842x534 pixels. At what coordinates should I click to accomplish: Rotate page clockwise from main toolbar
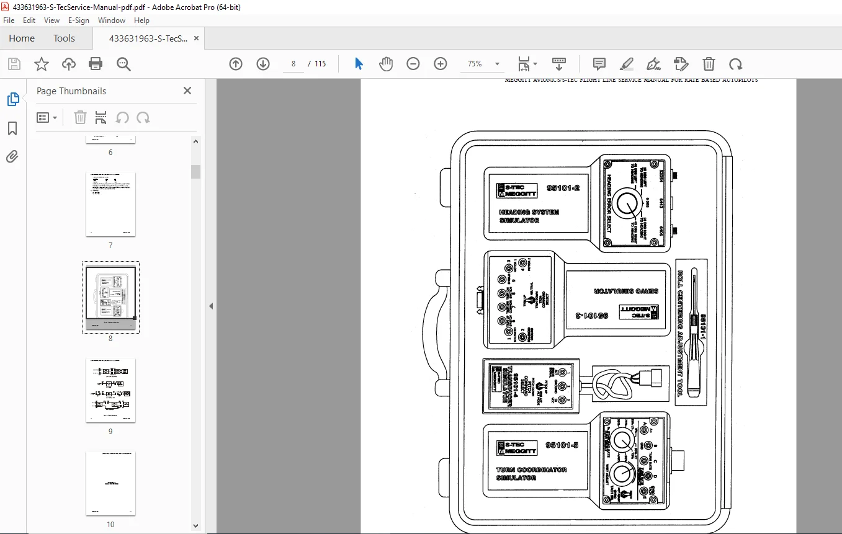(736, 64)
